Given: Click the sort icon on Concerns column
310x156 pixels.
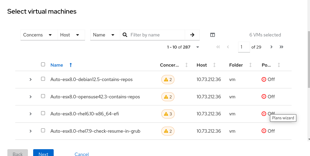Looking at the screenshot, I should (187, 65).
